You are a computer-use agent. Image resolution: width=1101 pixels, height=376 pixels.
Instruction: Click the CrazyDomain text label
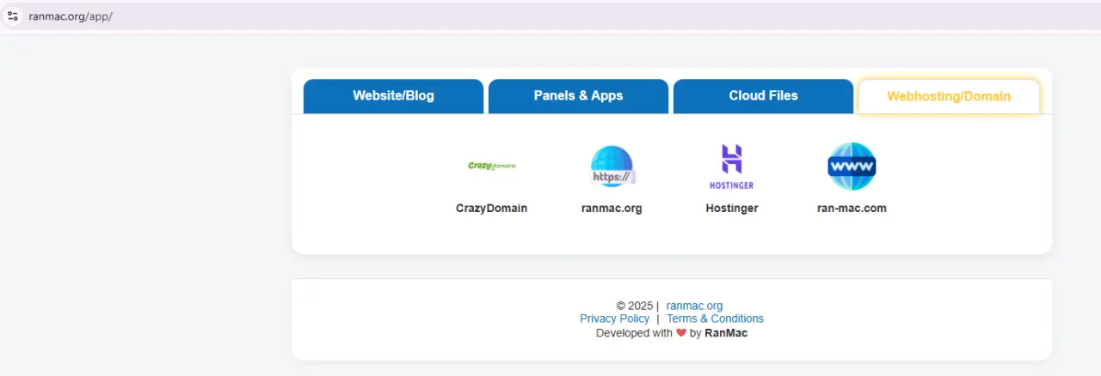click(x=491, y=208)
